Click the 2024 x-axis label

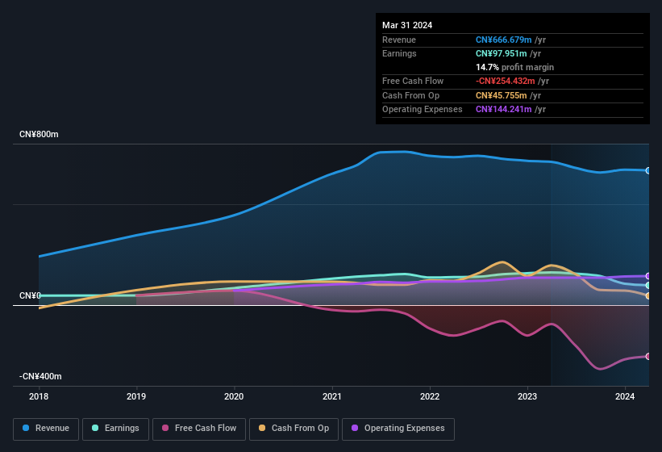(x=625, y=396)
